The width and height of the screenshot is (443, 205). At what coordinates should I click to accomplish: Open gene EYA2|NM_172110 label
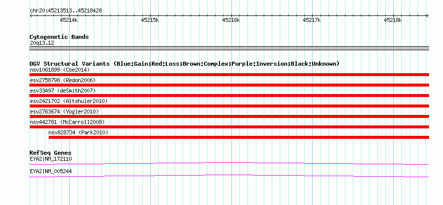[51, 159]
